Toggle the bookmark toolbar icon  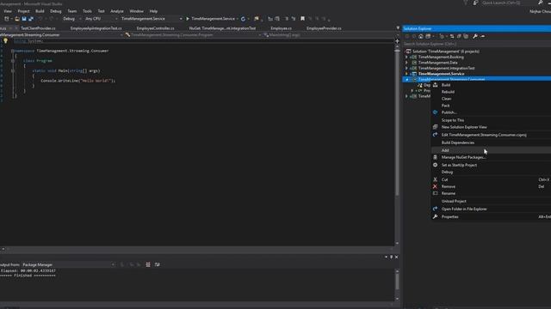[x=302, y=19]
